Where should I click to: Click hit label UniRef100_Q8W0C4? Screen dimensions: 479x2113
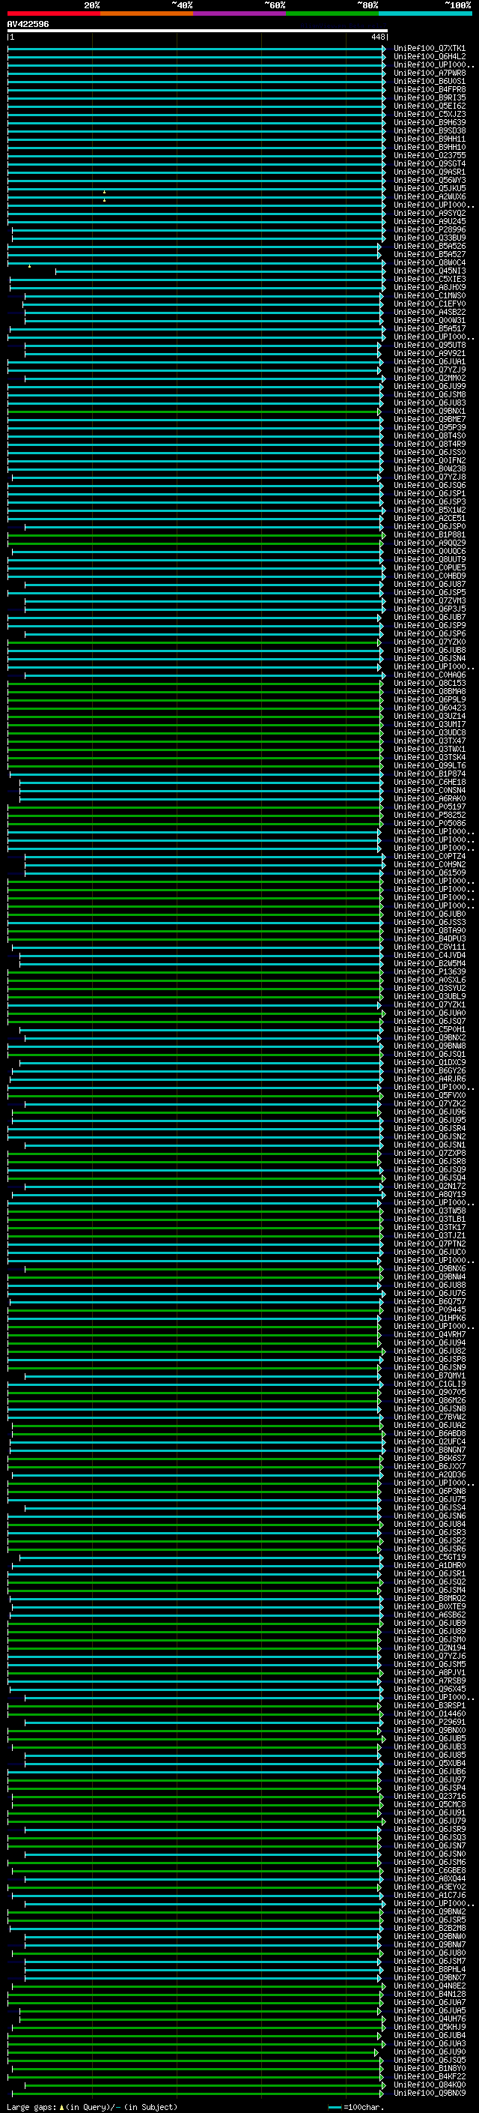tap(429, 262)
